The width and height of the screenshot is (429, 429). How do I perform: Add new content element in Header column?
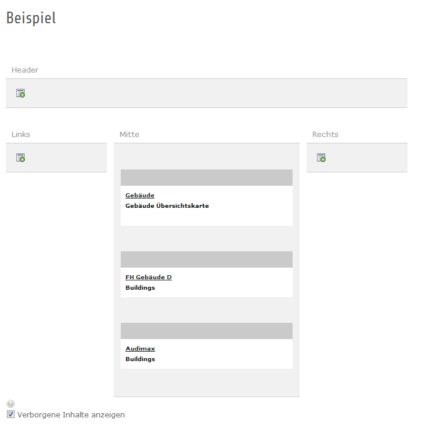pyautogui.click(x=20, y=93)
